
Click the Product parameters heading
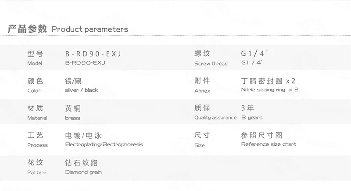click(90, 29)
